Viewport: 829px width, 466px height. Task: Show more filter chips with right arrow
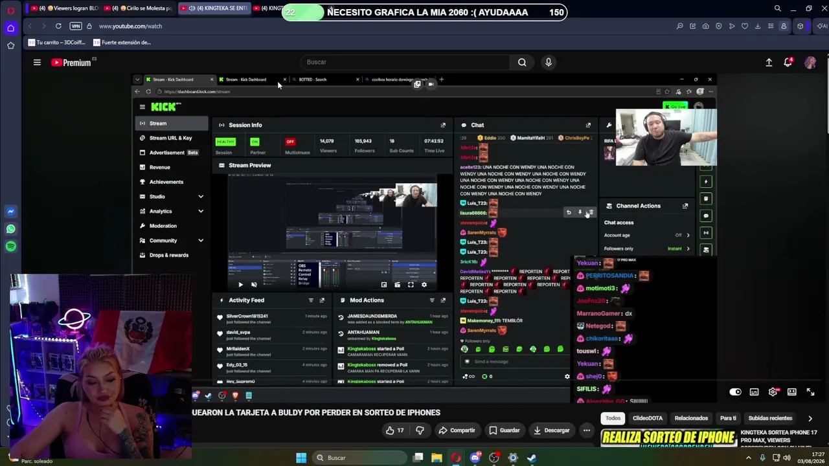[x=810, y=418]
